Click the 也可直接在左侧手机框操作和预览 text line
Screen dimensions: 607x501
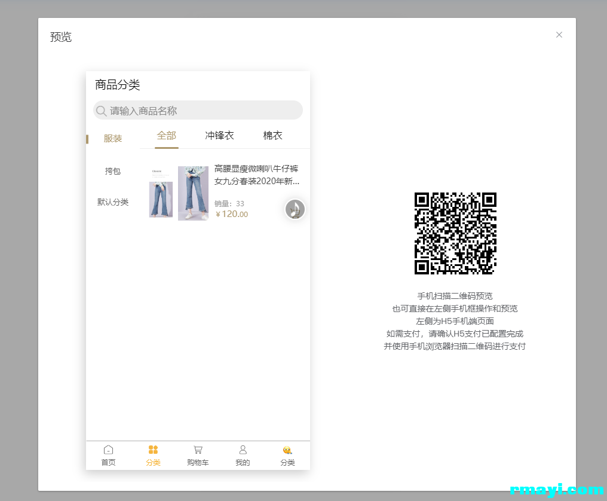point(455,308)
